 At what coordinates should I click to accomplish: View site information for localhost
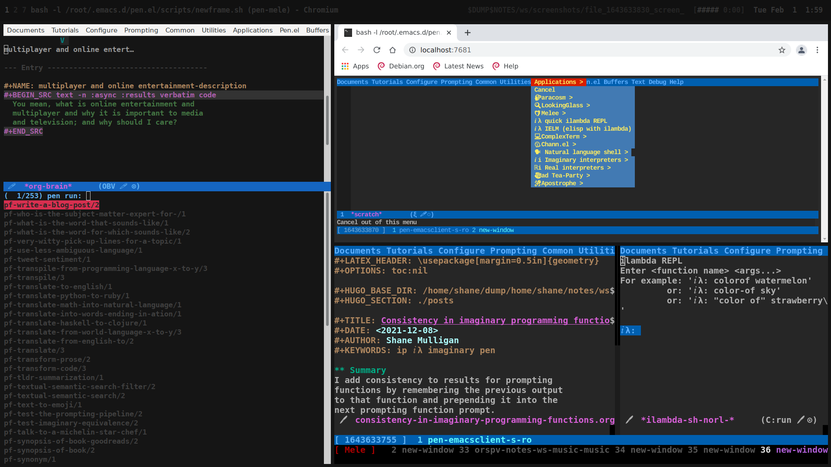[x=413, y=50]
